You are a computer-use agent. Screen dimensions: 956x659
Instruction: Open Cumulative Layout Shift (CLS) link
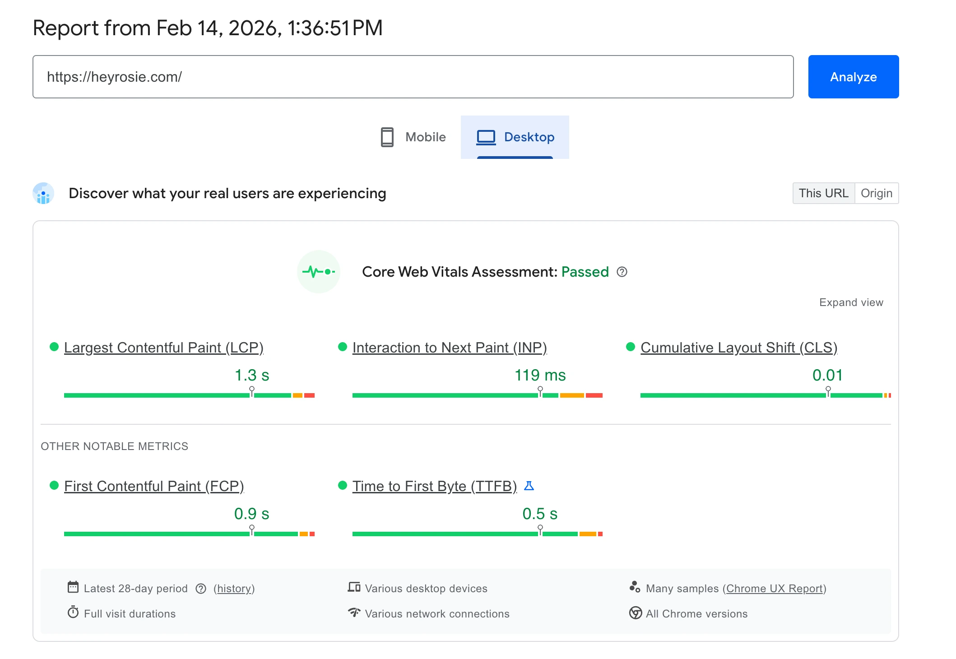[x=738, y=348]
